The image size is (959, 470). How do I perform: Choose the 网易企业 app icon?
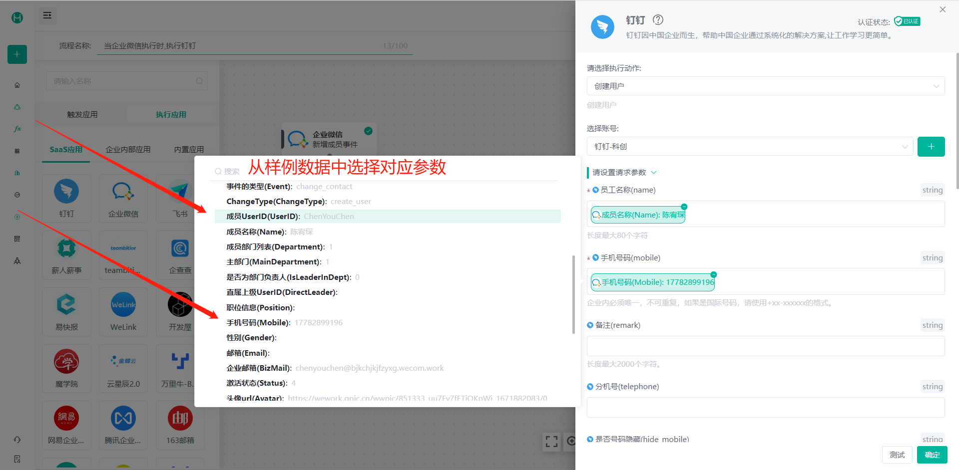point(66,418)
